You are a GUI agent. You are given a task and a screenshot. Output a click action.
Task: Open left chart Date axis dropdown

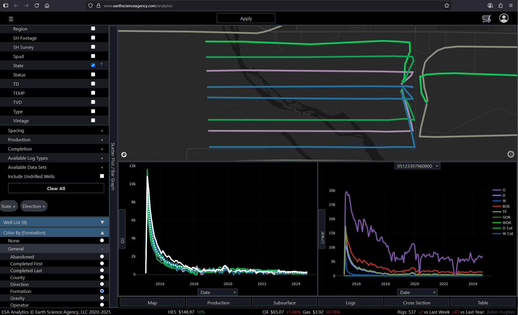[217, 292]
